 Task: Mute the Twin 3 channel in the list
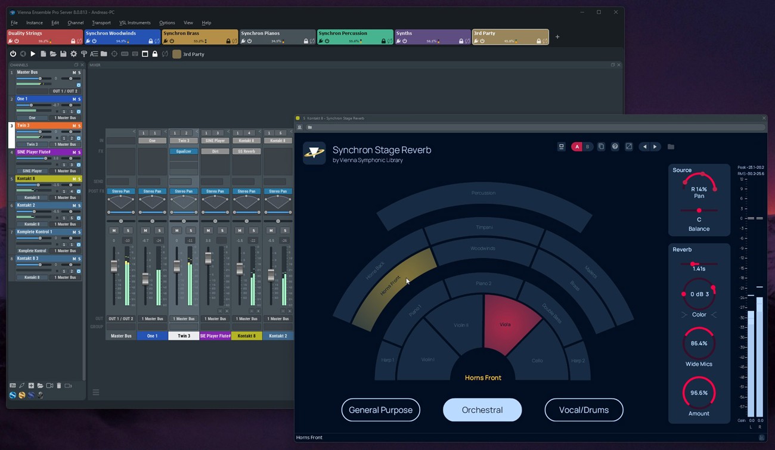[x=74, y=126]
